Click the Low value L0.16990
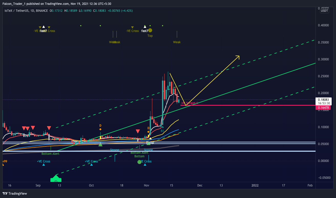The height and width of the screenshot is (198, 336). click(x=86, y=11)
